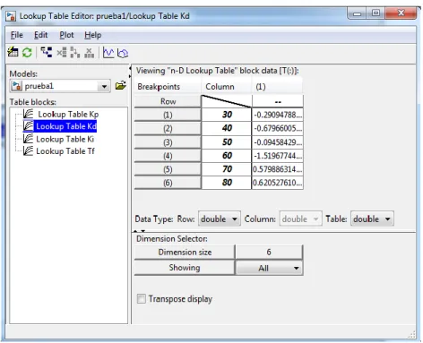Click the open folder icon beside Models
Viewport: 423px width, 343px height.
121,86
